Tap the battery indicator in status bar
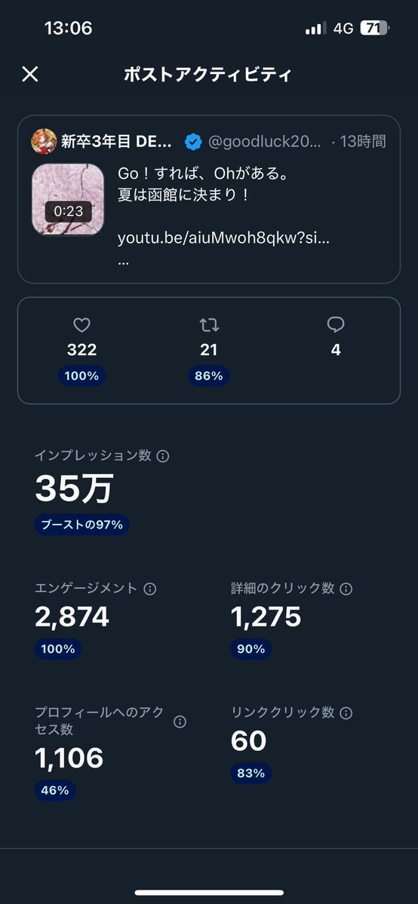Screen dimensions: 418x904 [375, 28]
